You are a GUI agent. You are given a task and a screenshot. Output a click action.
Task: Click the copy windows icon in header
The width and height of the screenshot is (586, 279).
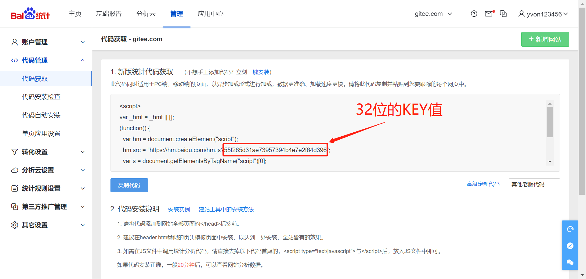503,14
